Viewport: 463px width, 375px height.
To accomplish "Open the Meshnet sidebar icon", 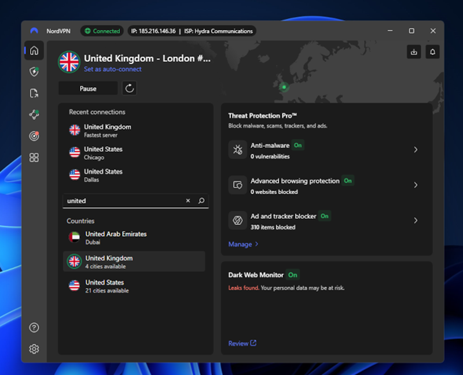I will click(x=34, y=114).
